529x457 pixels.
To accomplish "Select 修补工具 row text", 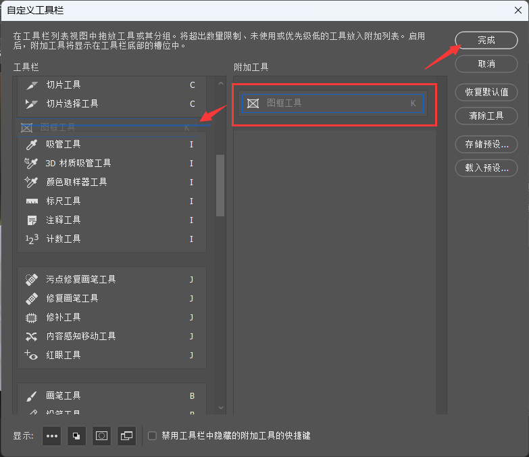I will click(64, 317).
